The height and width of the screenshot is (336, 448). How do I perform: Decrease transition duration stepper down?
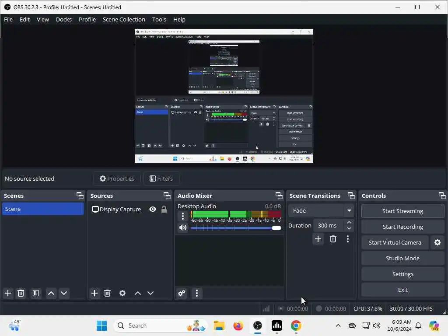349,228
